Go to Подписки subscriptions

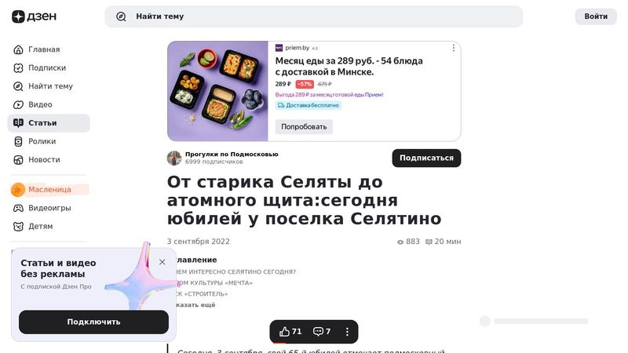[49, 67]
